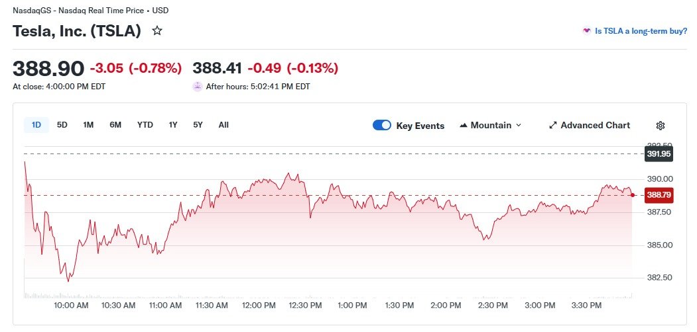Viewport: 697px width, 332px height.
Task: Open chart settings gear icon
Action: click(660, 126)
